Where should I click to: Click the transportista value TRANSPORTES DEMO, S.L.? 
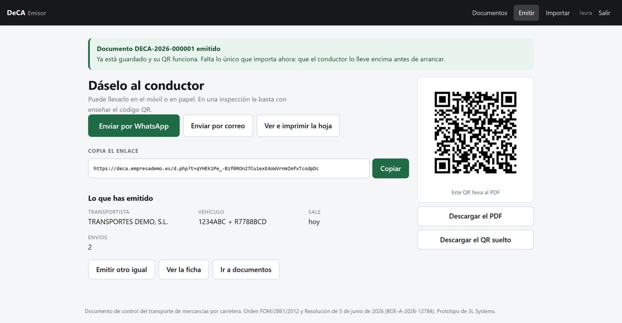[128, 222]
